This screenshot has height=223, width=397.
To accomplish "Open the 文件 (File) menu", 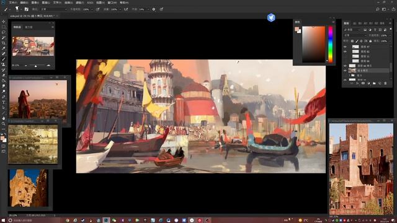I will [x=12, y=2].
